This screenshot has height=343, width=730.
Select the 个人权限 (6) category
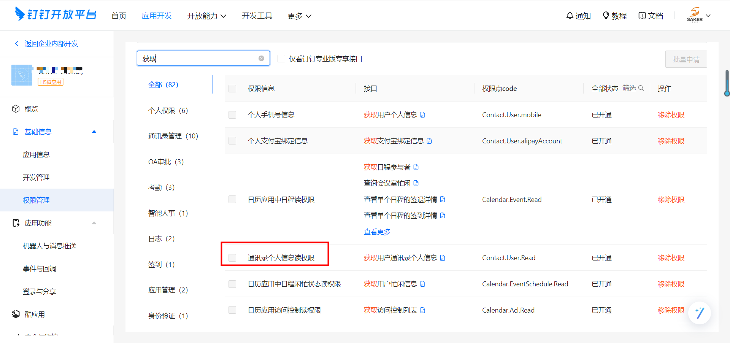(168, 110)
